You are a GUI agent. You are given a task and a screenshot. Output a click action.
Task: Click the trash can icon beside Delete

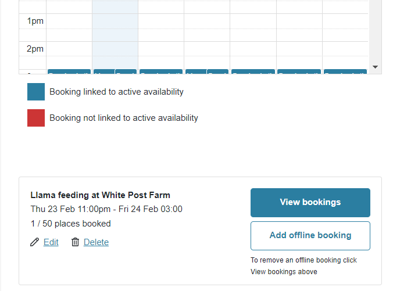point(75,242)
